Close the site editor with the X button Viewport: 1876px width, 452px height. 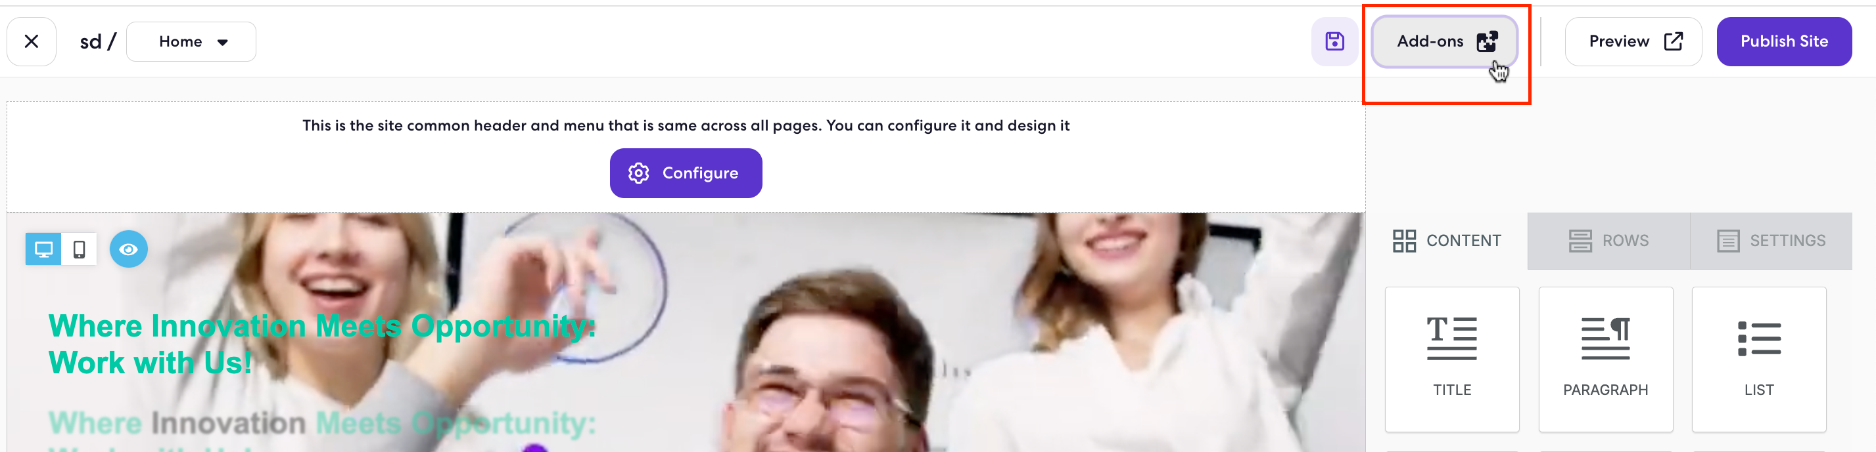click(x=32, y=41)
